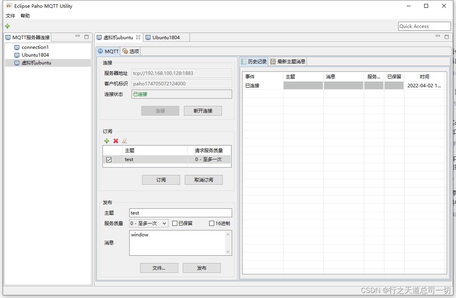Click the 事件 column header
Screen dimensions: 456x298
point(263,77)
